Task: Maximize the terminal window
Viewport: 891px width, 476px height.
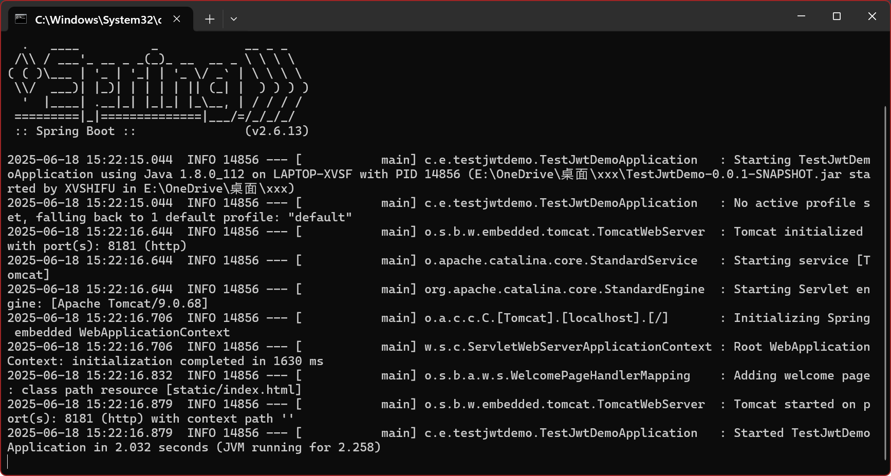Action: [837, 16]
